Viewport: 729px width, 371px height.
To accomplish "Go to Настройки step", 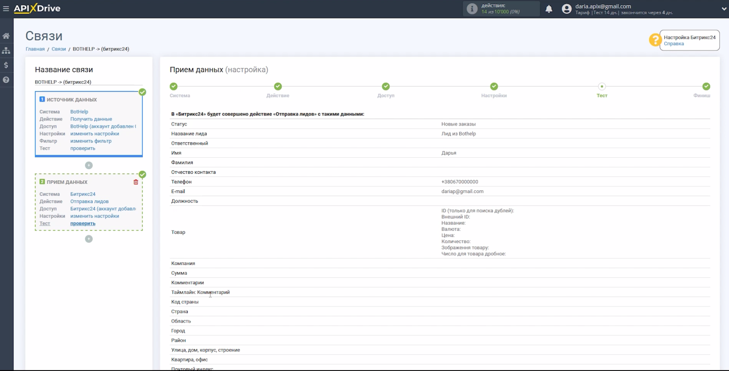I will (x=494, y=87).
